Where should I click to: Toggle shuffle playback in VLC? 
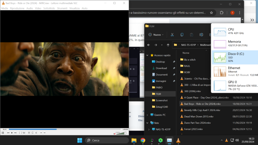point(36,133)
